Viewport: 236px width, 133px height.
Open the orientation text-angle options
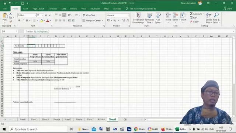click(70, 15)
